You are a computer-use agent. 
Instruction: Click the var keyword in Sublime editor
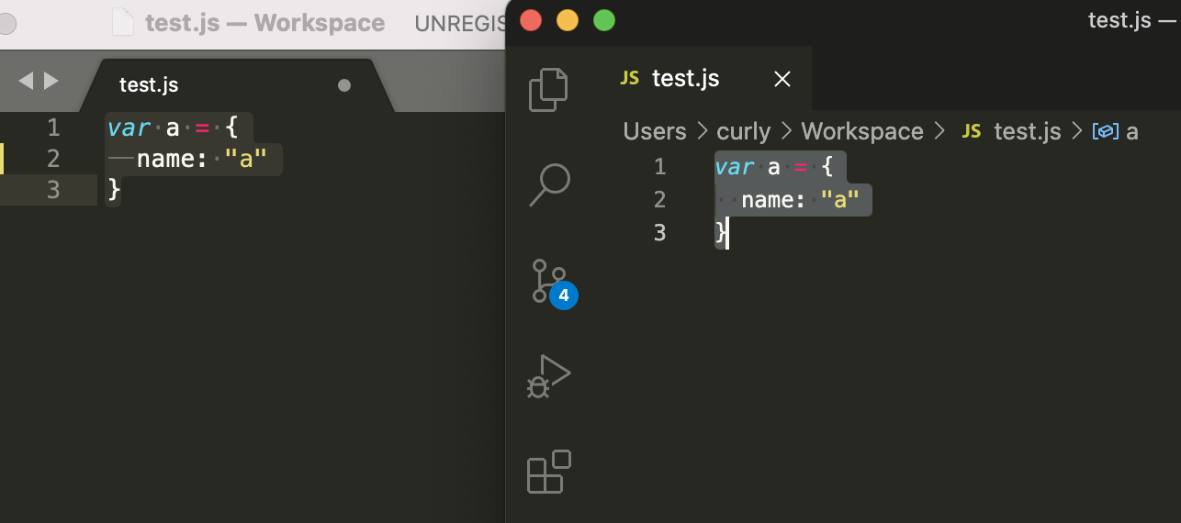128,128
